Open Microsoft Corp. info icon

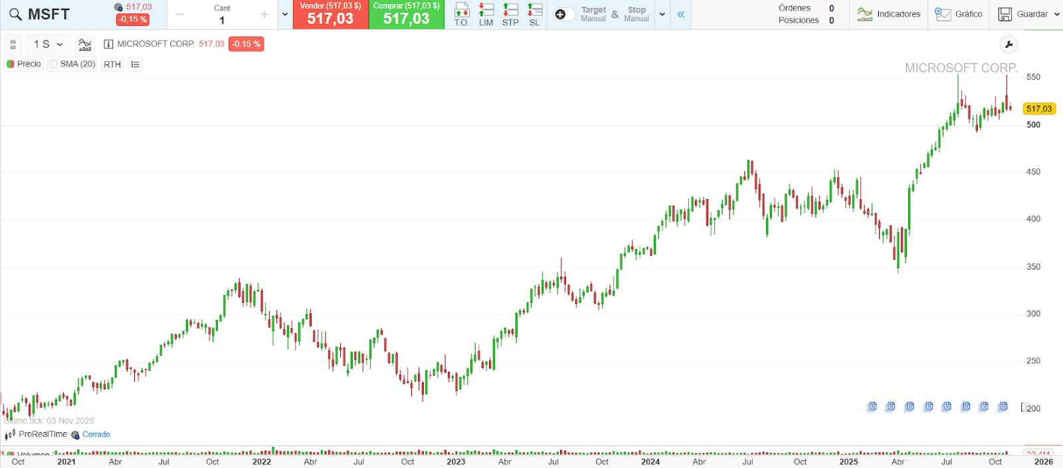[108, 44]
